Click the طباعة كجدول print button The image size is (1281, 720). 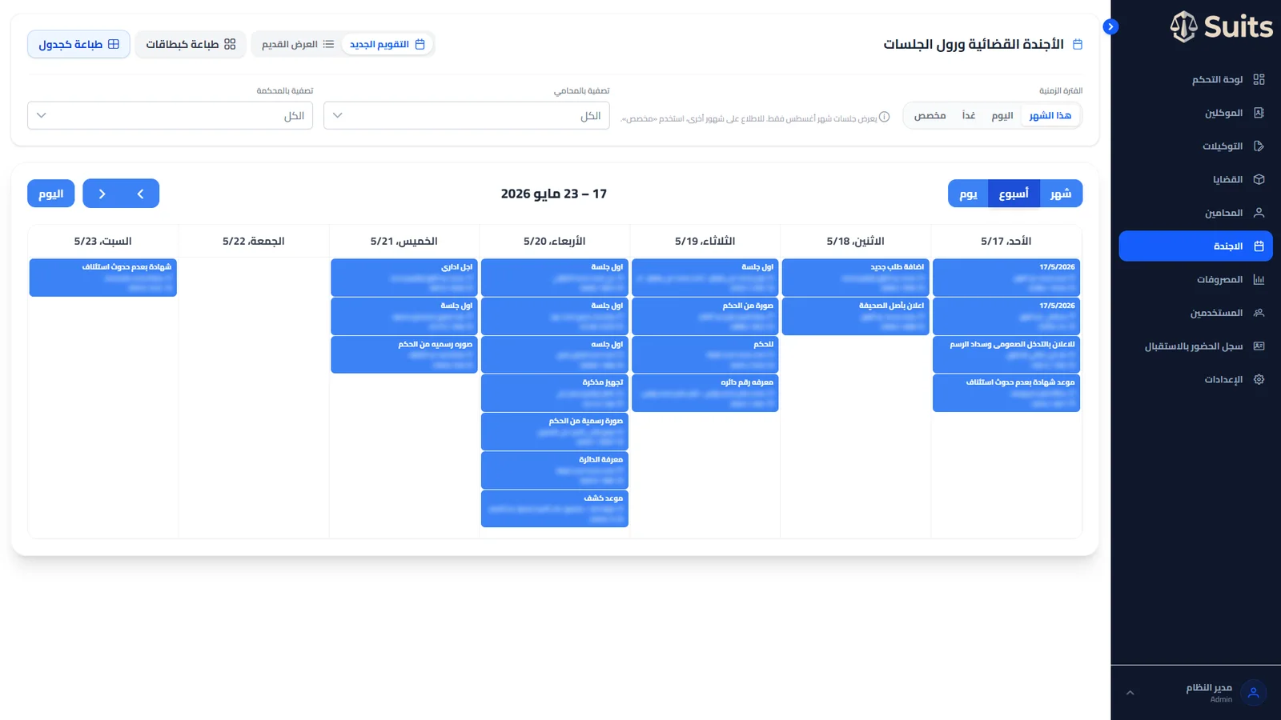click(x=78, y=44)
